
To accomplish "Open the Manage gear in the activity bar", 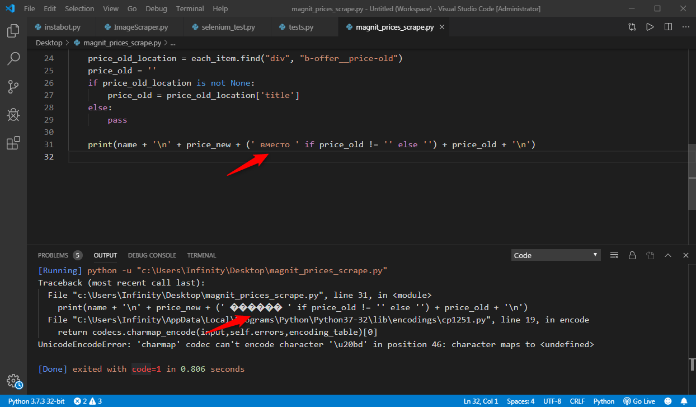I will click(13, 381).
